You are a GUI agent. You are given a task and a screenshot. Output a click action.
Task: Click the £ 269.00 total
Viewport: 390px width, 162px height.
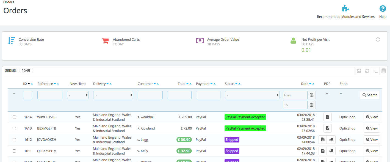pyautogui.click(x=185, y=117)
